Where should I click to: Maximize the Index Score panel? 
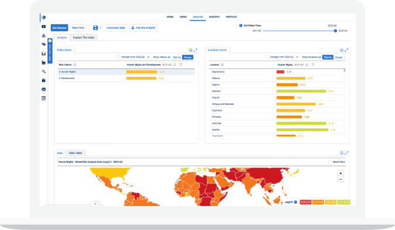195,50
